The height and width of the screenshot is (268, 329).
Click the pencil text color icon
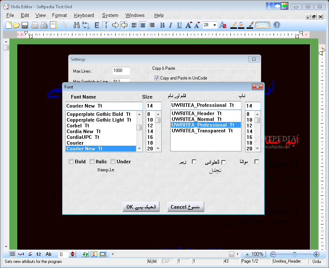[234, 25]
